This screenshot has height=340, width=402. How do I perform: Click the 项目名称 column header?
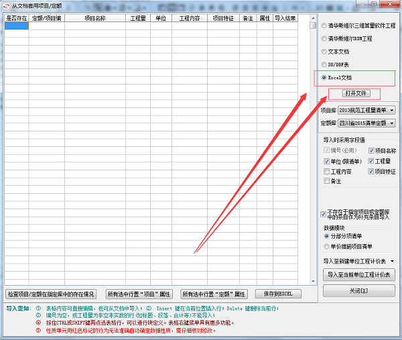coord(95,18)
